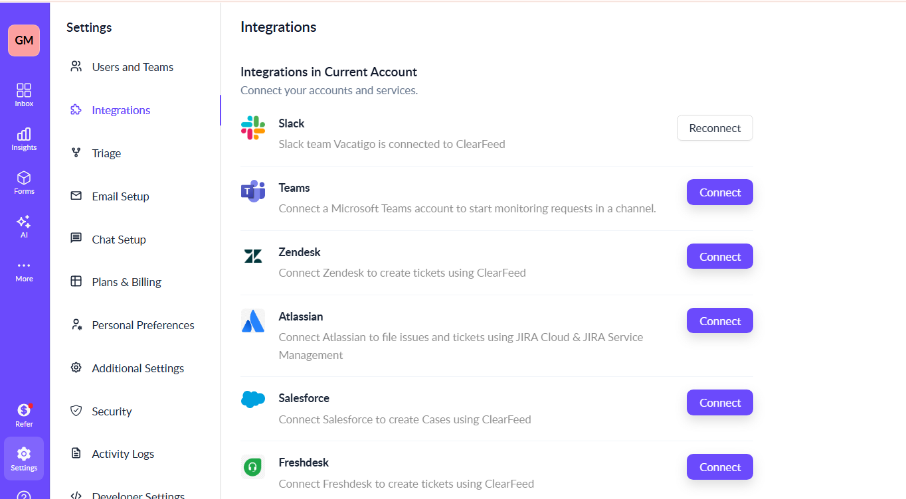906x499 pixels.
Task: Click the Settings gear in sidebar
Action: (24, 459)
